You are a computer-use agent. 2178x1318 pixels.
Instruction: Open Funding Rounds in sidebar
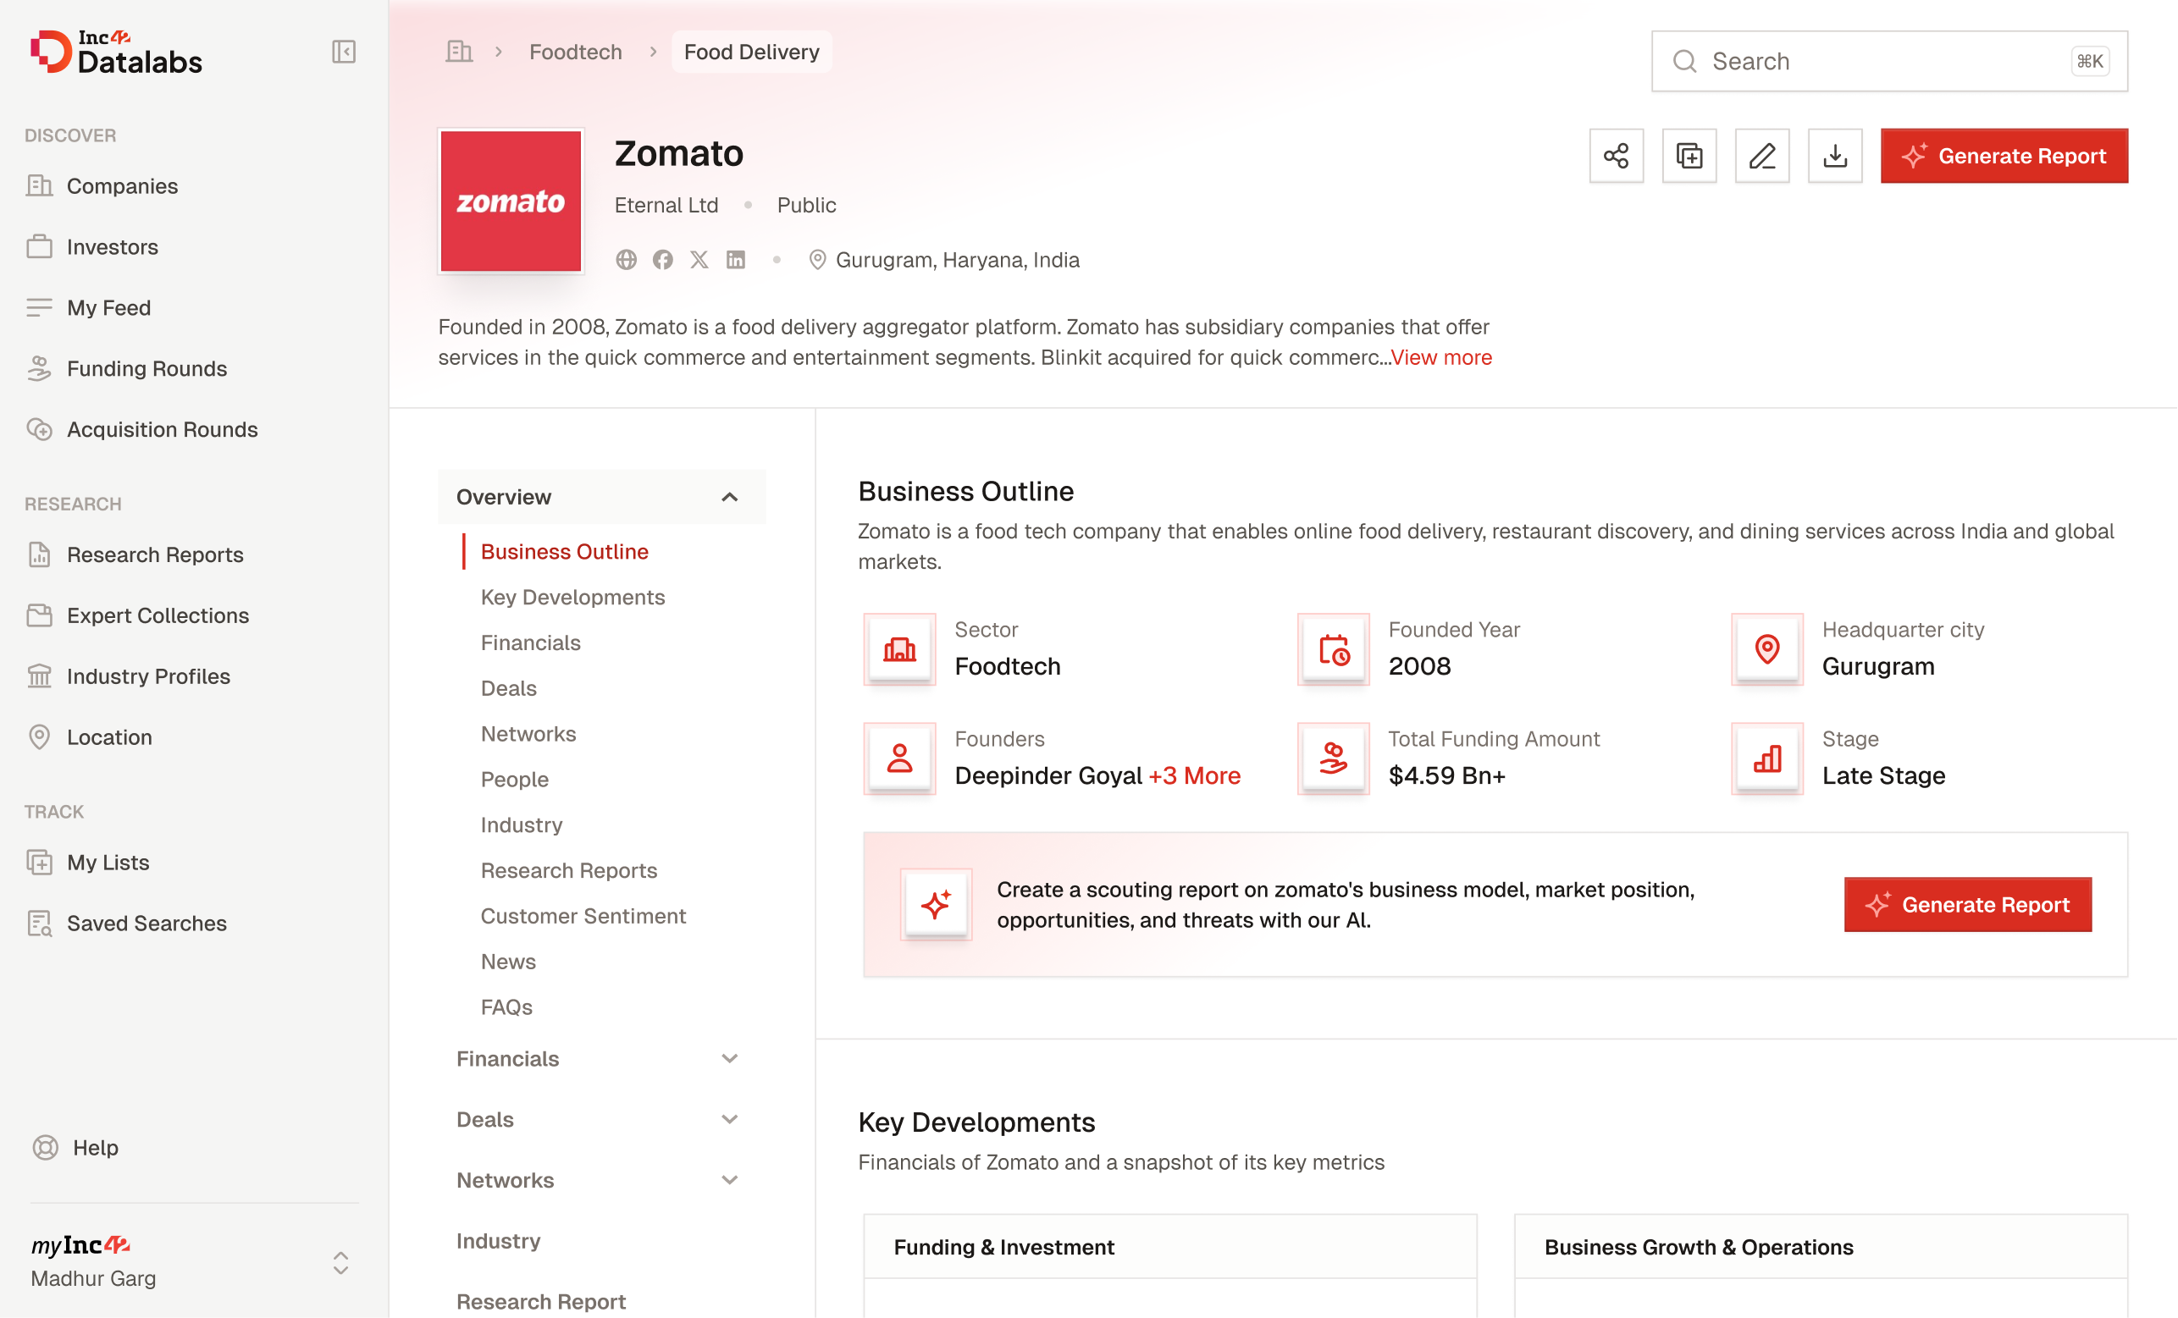coord(146,368)
